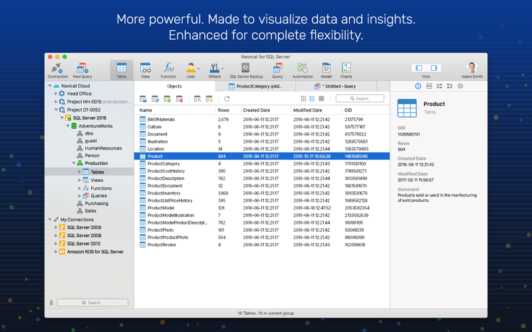Click sidebar bottom filter icon

coord(51,303)
